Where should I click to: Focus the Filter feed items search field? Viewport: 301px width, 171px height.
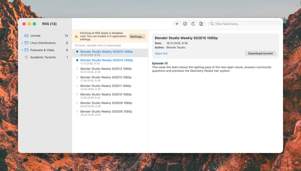point(245,24)
